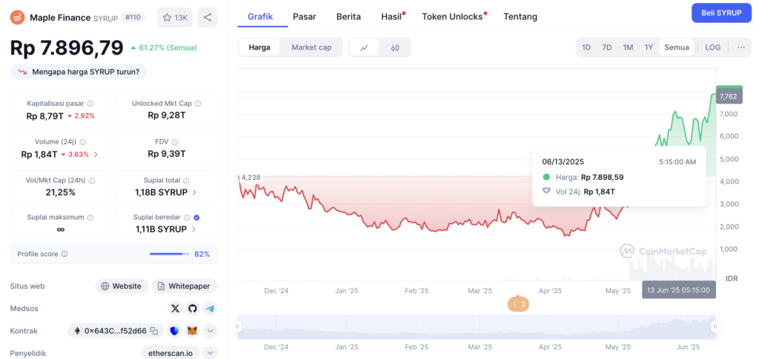Switch to line chart icon

pyautogui.click(x=364, y=47)
